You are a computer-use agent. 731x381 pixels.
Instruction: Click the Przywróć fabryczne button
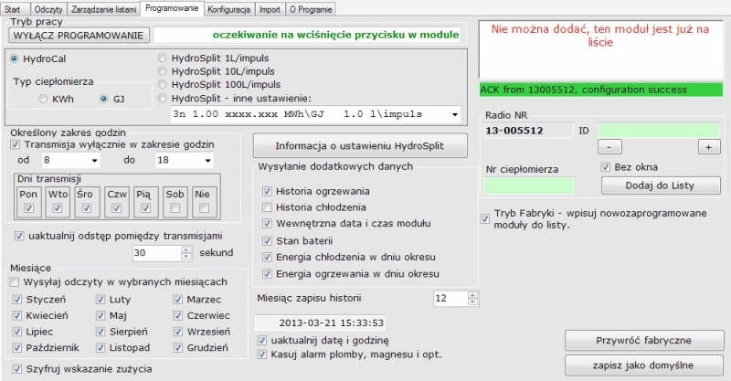644,341
